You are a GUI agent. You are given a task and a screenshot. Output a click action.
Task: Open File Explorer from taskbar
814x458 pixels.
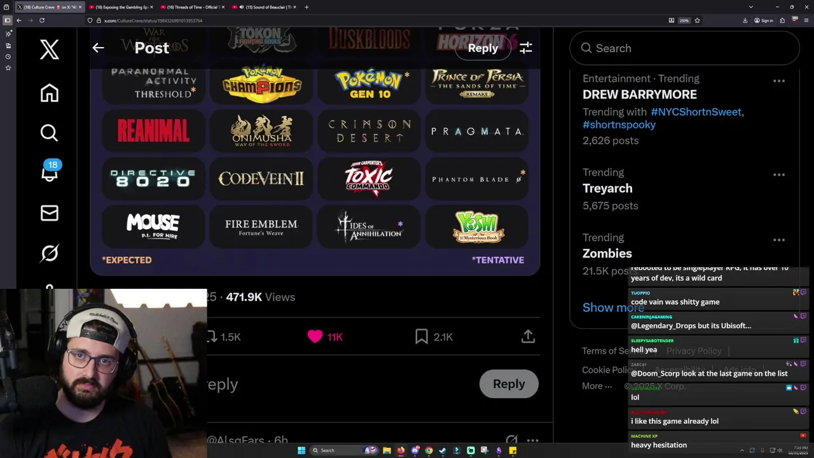click(x=387, y=450)
